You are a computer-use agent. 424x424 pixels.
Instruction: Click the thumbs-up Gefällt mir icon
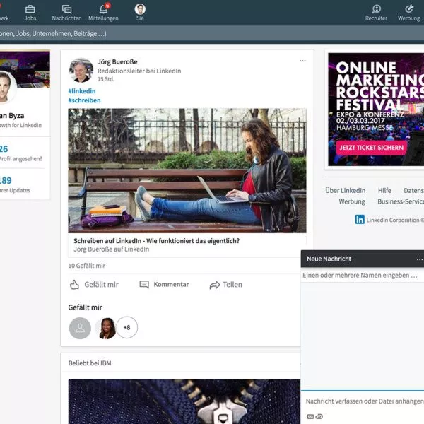click(x=74, y=285)
